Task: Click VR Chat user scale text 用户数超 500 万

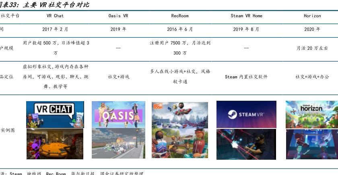Action: pos(40,43)
